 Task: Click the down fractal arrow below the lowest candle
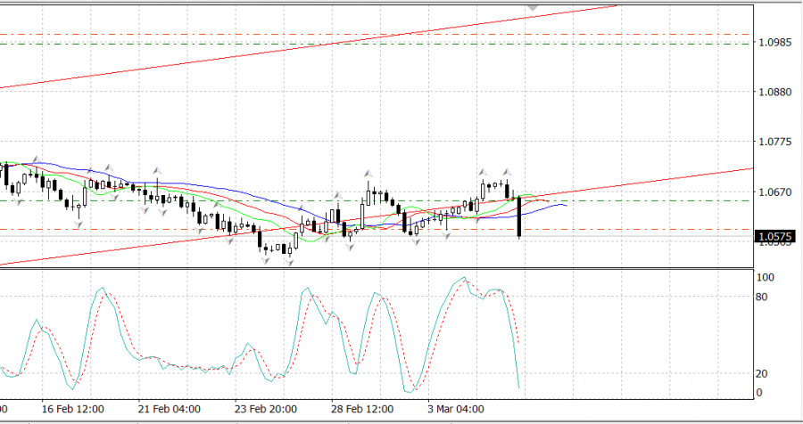pos(265,259)
